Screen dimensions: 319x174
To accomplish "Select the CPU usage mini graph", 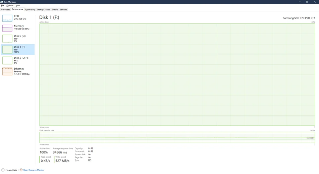I will (7, 18).
